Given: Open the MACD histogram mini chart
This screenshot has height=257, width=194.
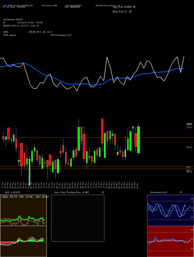Looking at the screenshot, I should tap(23, 241).
